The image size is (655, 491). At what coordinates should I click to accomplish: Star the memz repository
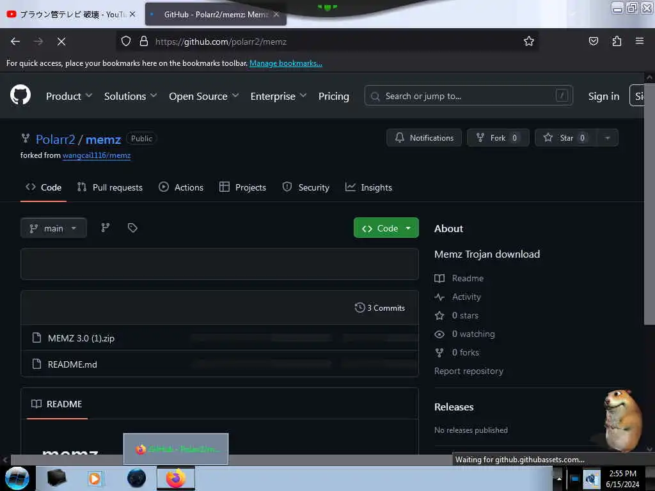(566, 138)
